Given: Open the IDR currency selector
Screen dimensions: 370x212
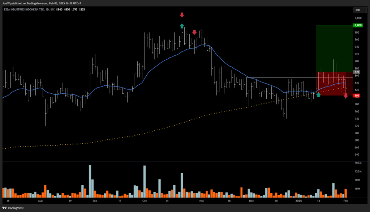Looking at the screenshot, I should point(358,10).
